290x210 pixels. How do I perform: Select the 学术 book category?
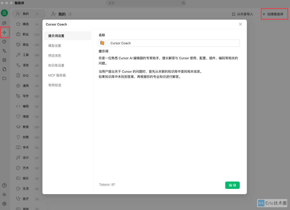29,148
